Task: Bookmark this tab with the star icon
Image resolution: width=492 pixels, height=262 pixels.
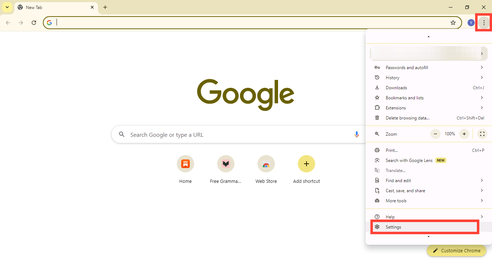Action: [x=453, y=23]
